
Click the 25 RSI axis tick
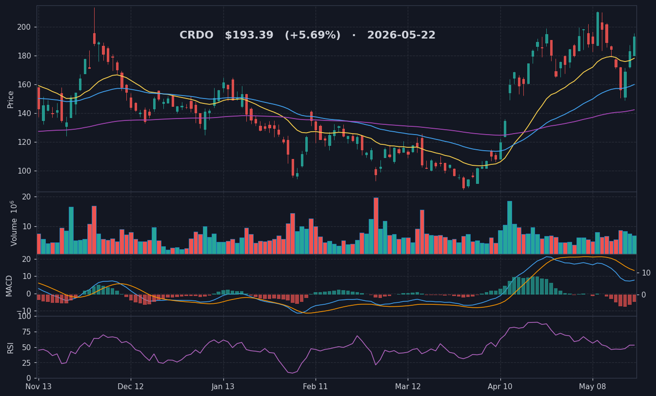(26, 363)
